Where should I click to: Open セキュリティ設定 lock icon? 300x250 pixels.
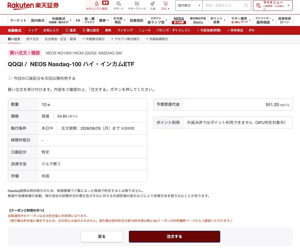[x=97, y=4]
